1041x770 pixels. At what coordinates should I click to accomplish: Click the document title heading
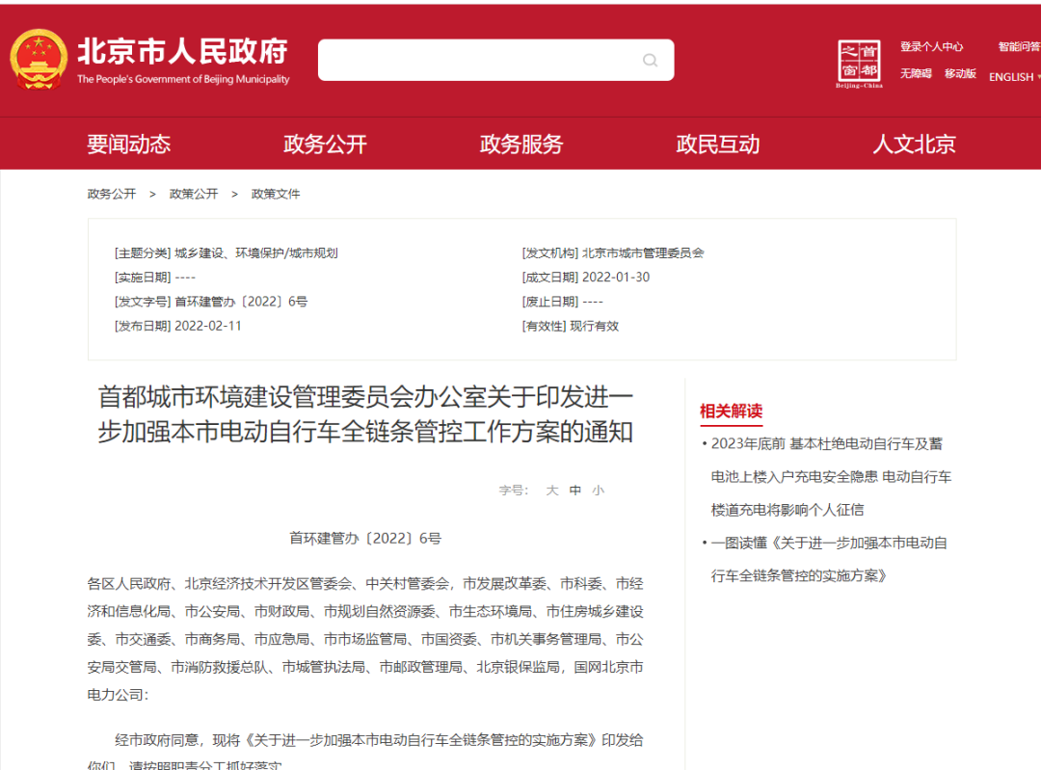coord(365,414)
